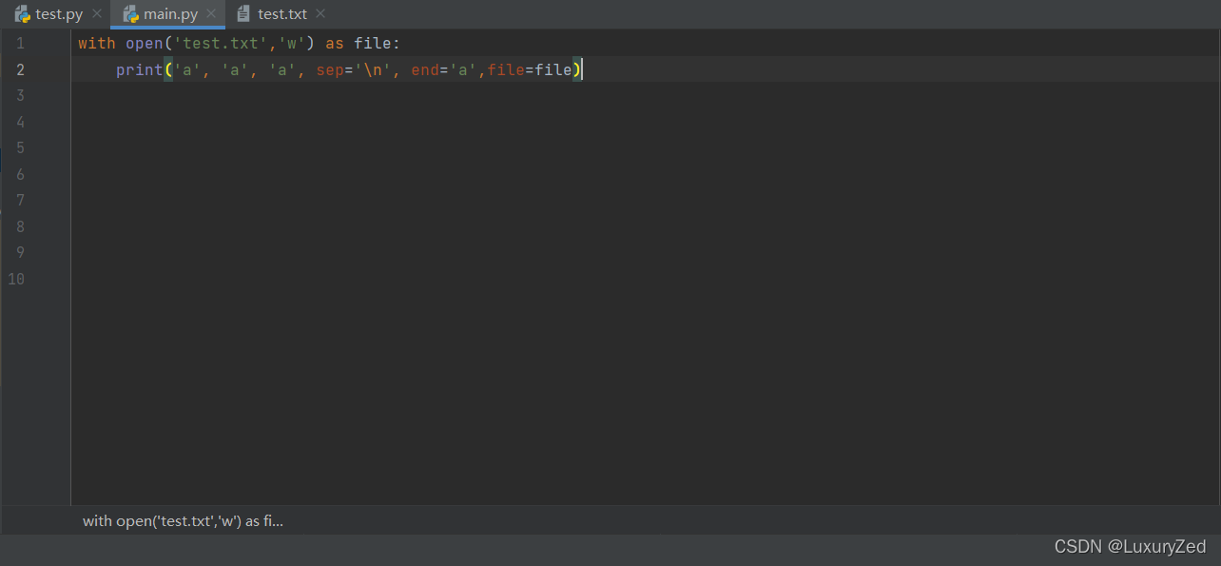Switch to the test.py editor tab
The width and height of the screenshot is (1221, 566).
(x=58, y=14)
